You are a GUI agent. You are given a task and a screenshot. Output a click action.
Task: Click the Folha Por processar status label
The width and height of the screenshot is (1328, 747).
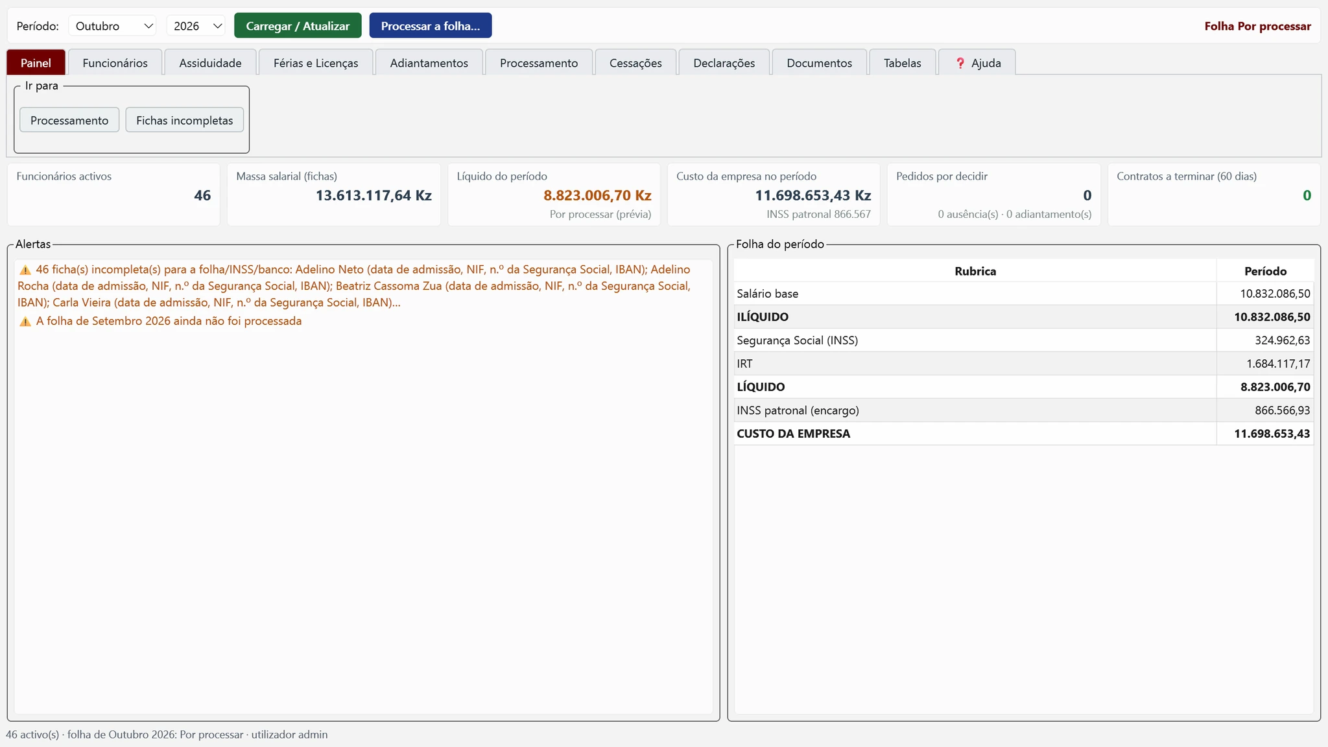point(1257,26)
